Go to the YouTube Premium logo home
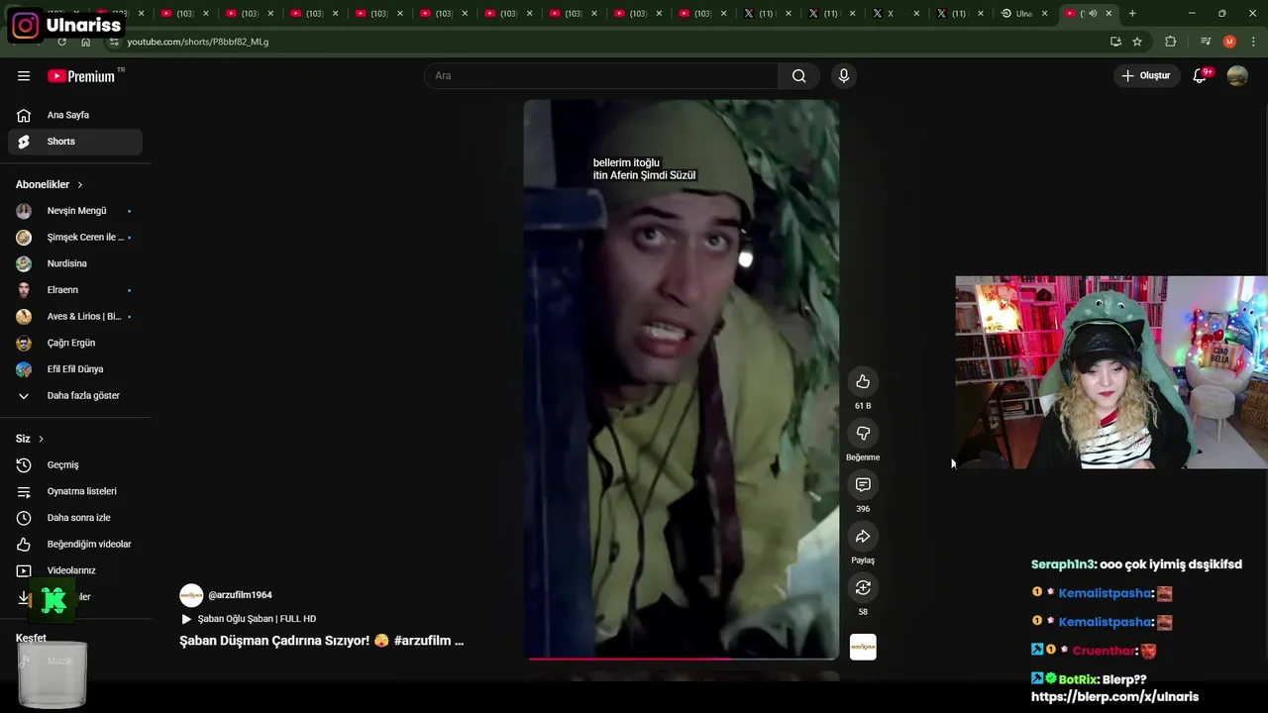This screenshot has height=713, width=1268. pos(81,76)
